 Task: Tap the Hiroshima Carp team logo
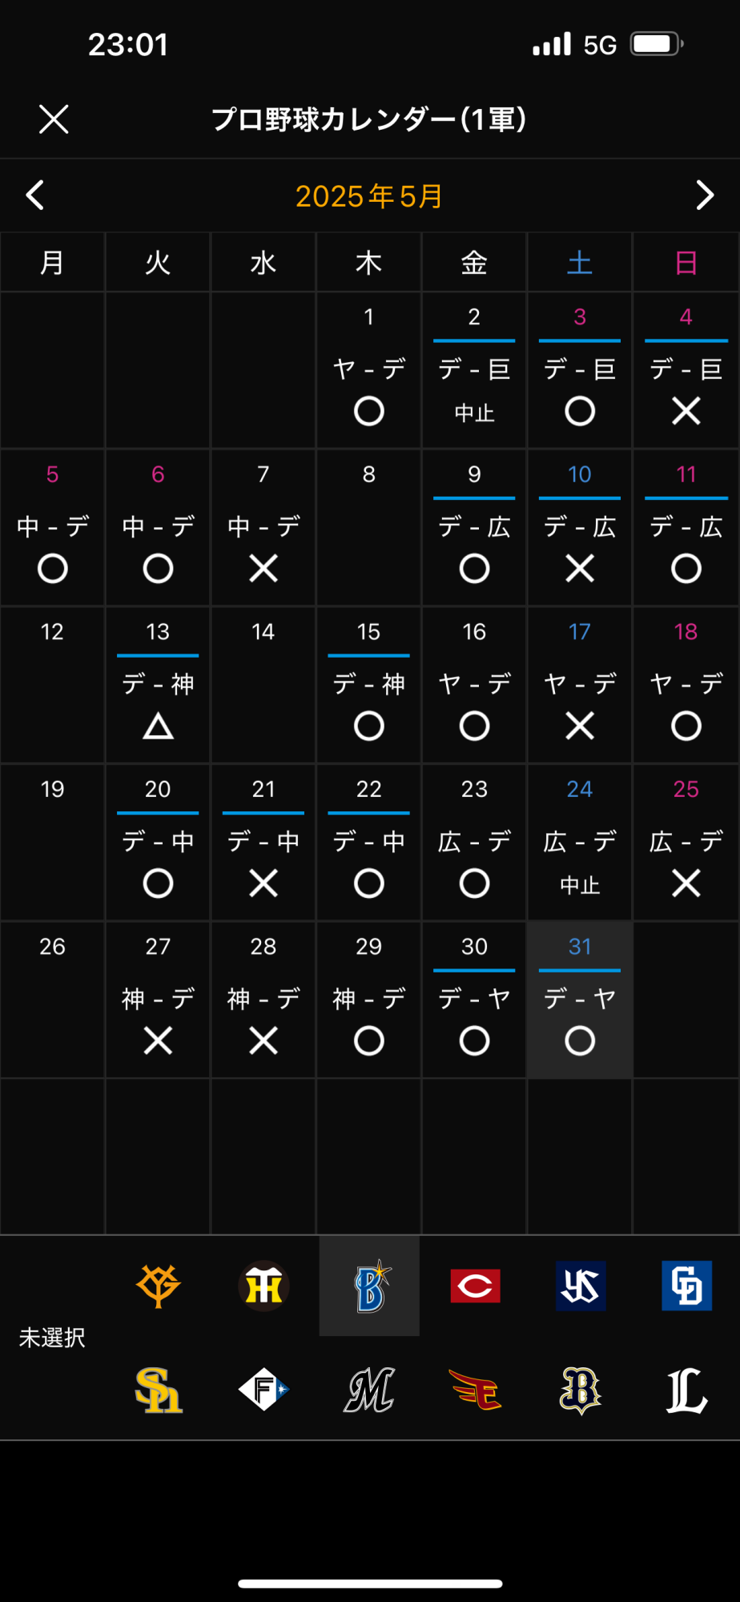pyautogui.click(x=475, y=1286)
